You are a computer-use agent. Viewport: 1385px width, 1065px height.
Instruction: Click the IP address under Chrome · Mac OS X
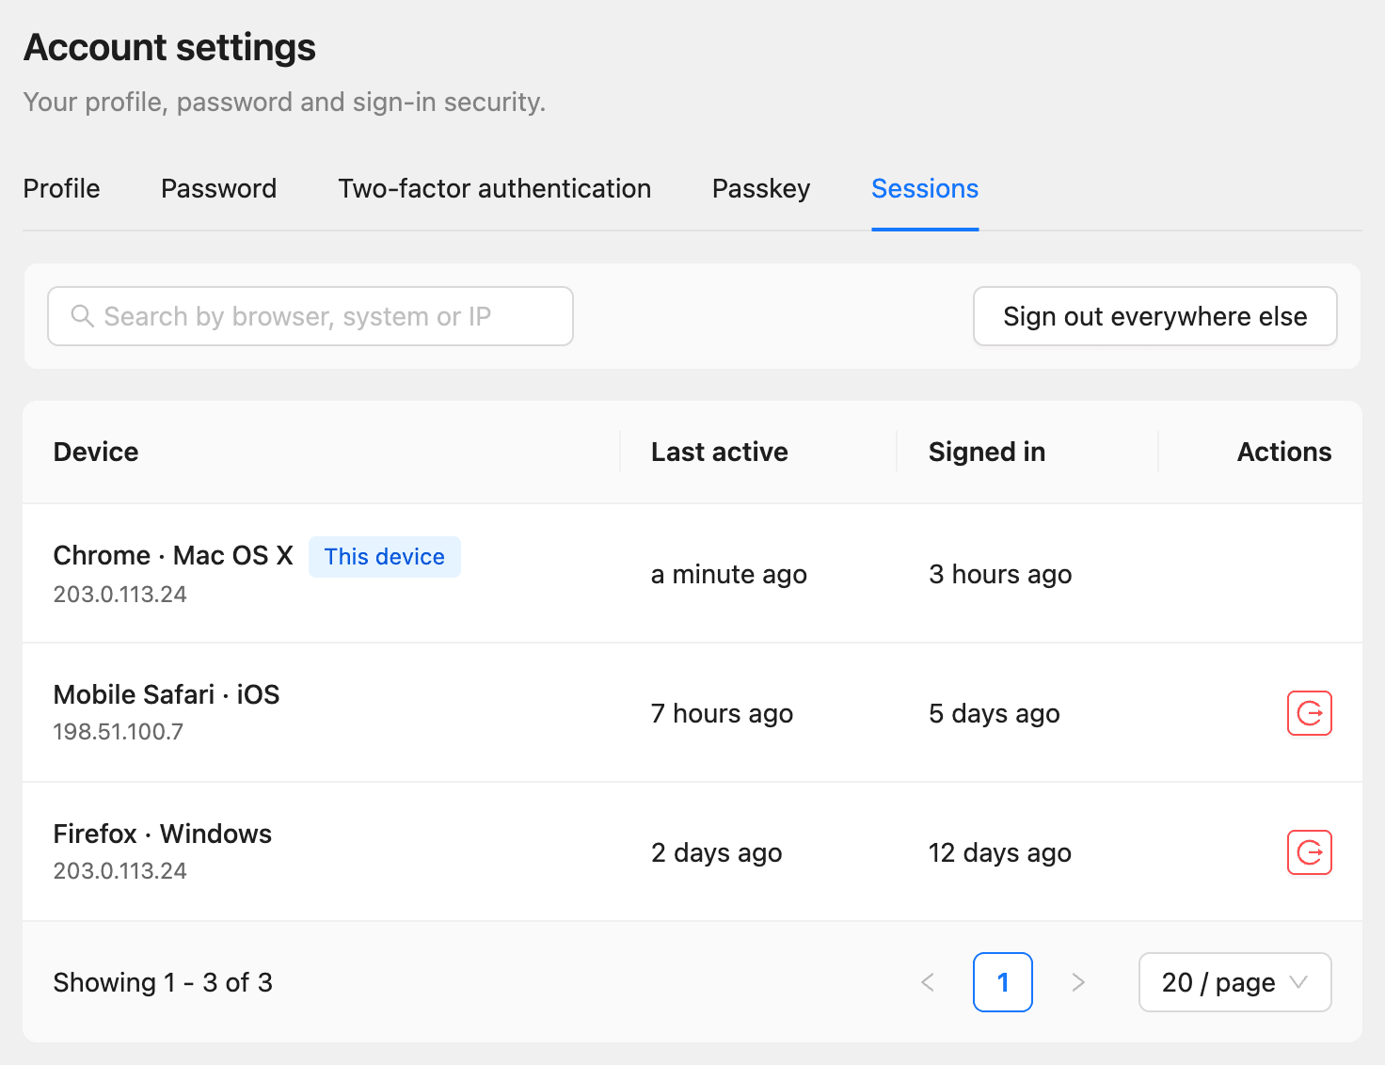120,595
